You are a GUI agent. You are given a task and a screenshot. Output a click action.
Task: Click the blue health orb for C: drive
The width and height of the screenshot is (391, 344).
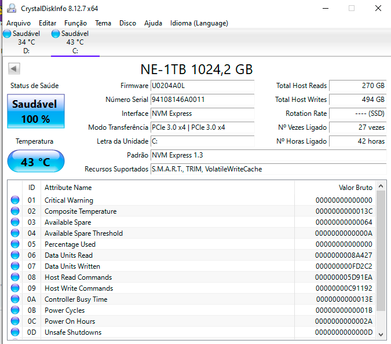(56, 34)
